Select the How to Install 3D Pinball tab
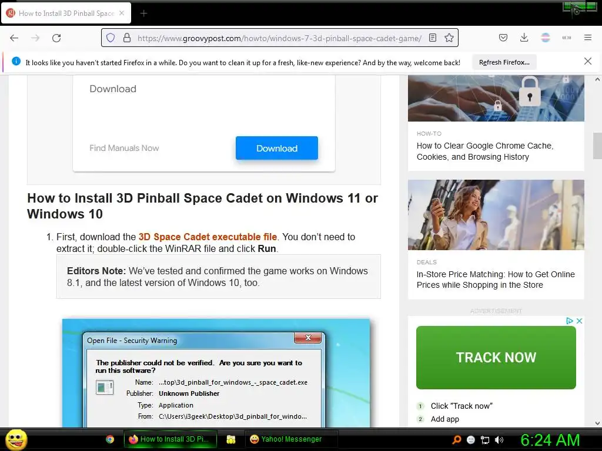 (x=66, y=13)
